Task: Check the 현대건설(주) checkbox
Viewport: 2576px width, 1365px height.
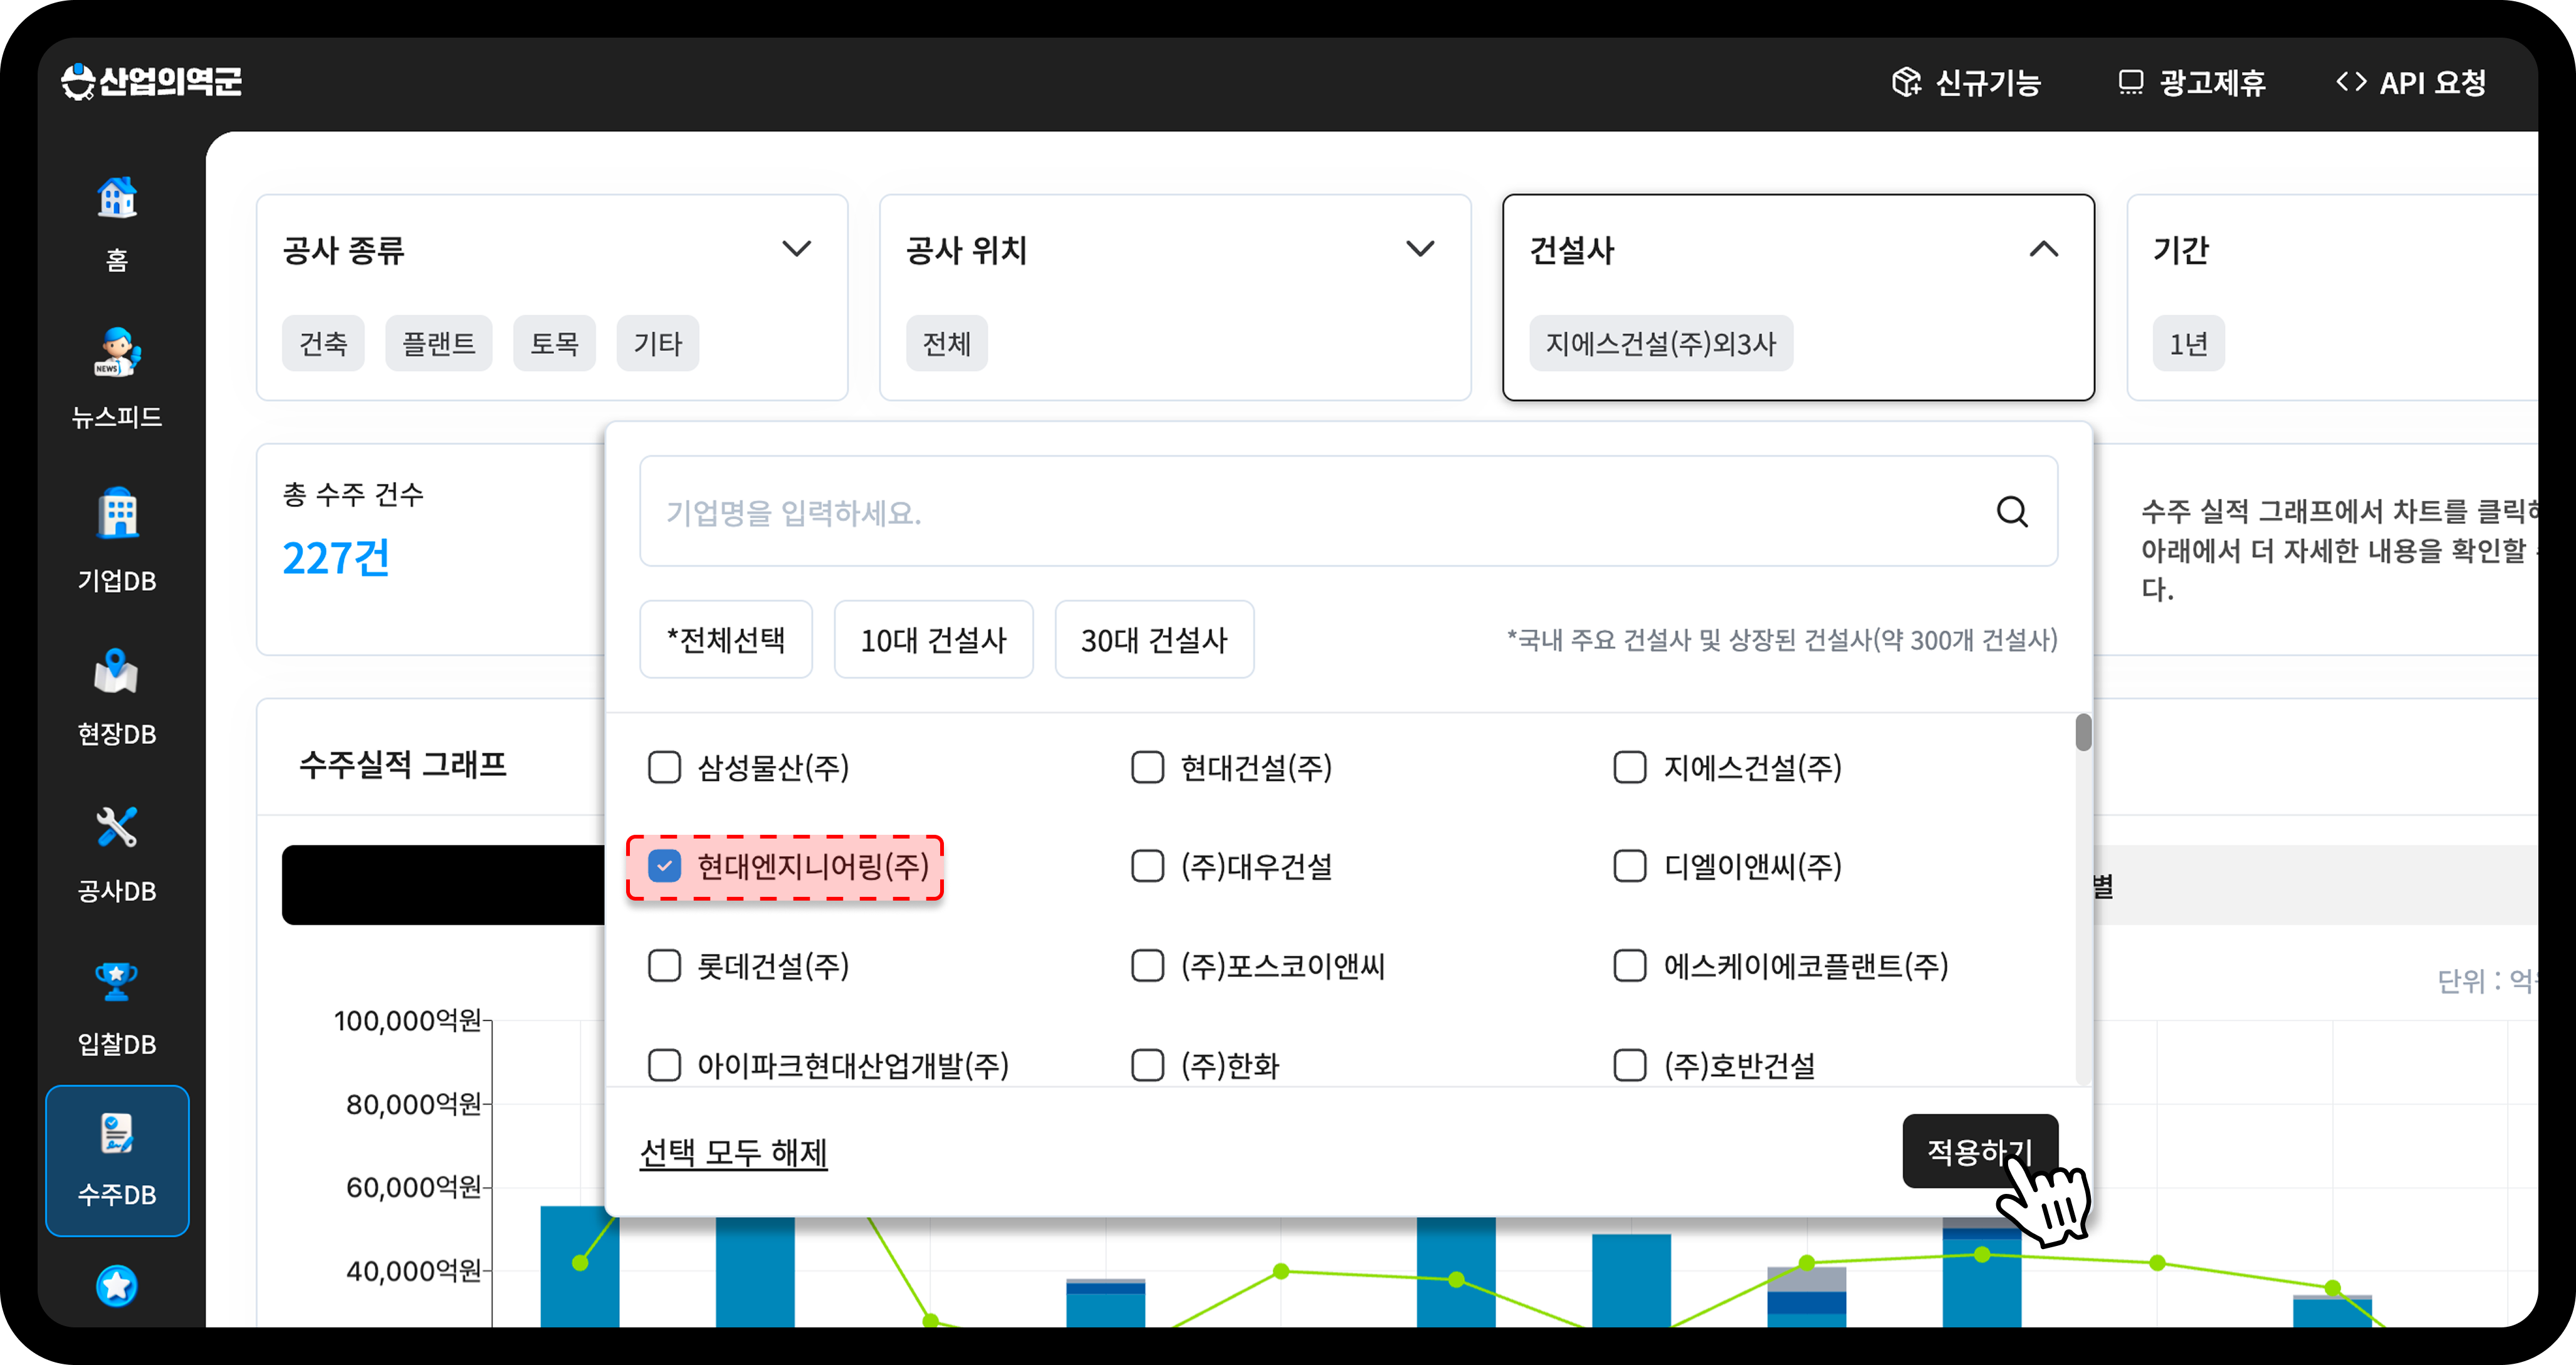Action: tap(1147, 768)
